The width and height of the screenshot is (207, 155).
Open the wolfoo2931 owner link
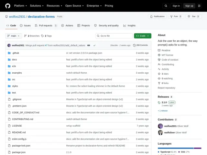[17, 16]
